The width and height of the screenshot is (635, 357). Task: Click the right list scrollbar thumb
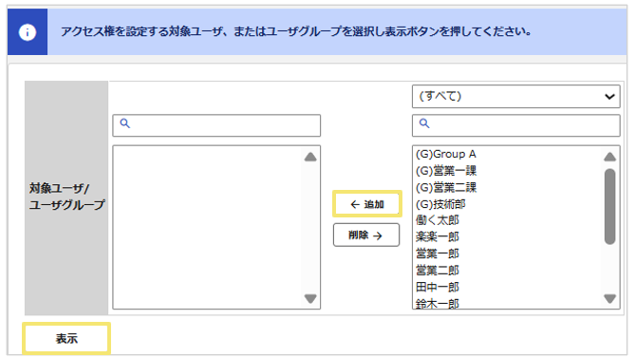[x=610, y=207]
